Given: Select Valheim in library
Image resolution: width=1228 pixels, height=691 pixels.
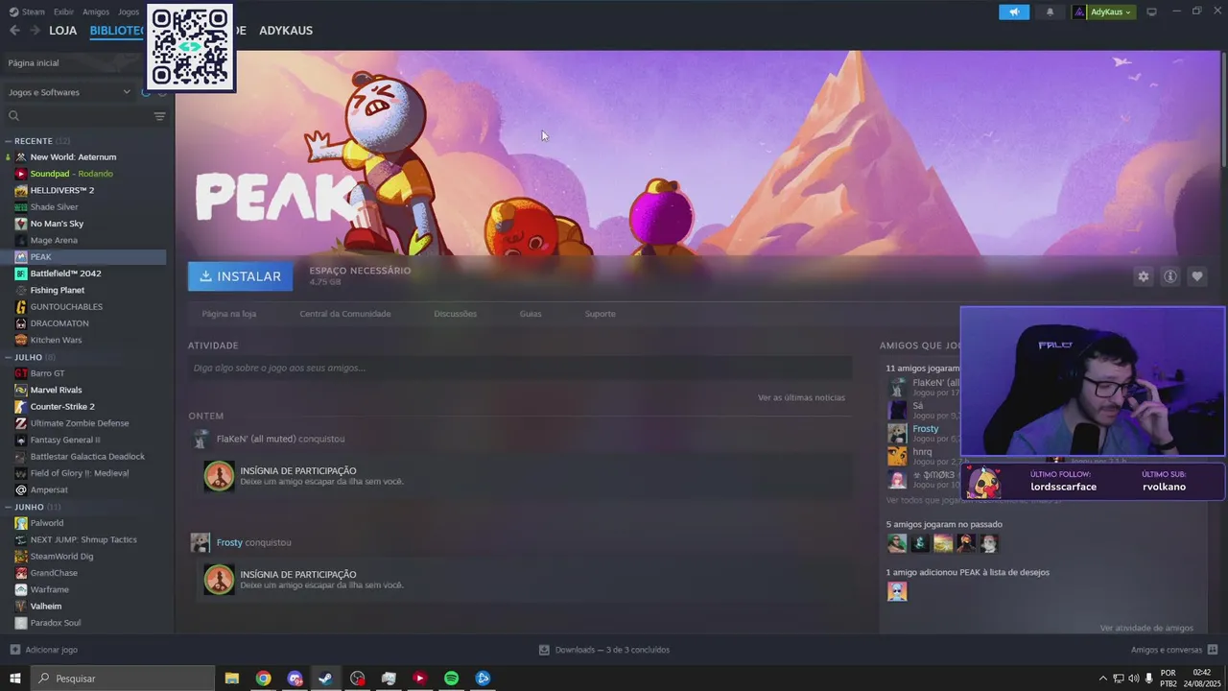Looking at the screenshot, I should click(46, 607).
